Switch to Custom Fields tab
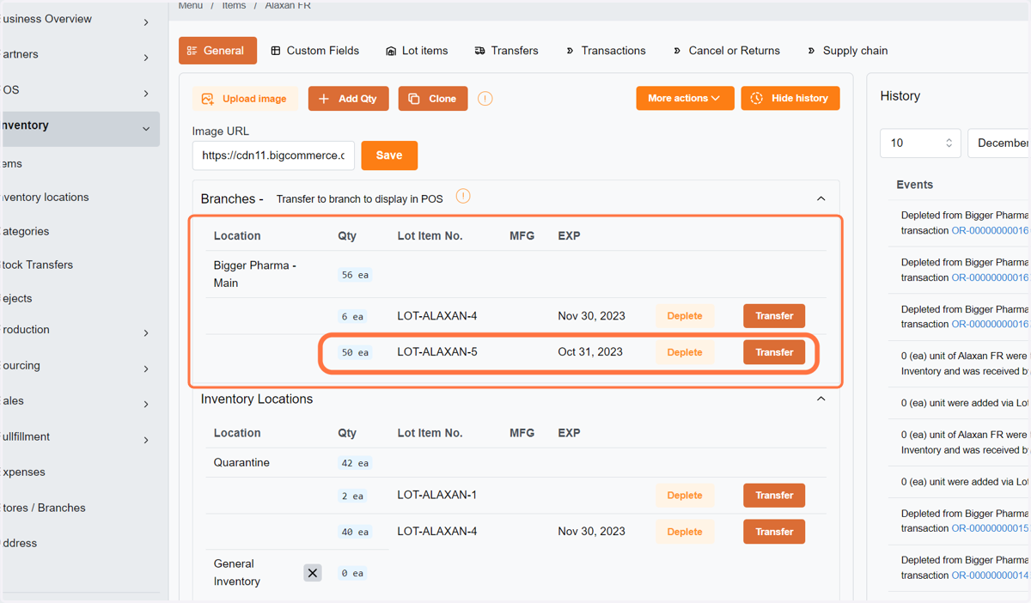 314,51
